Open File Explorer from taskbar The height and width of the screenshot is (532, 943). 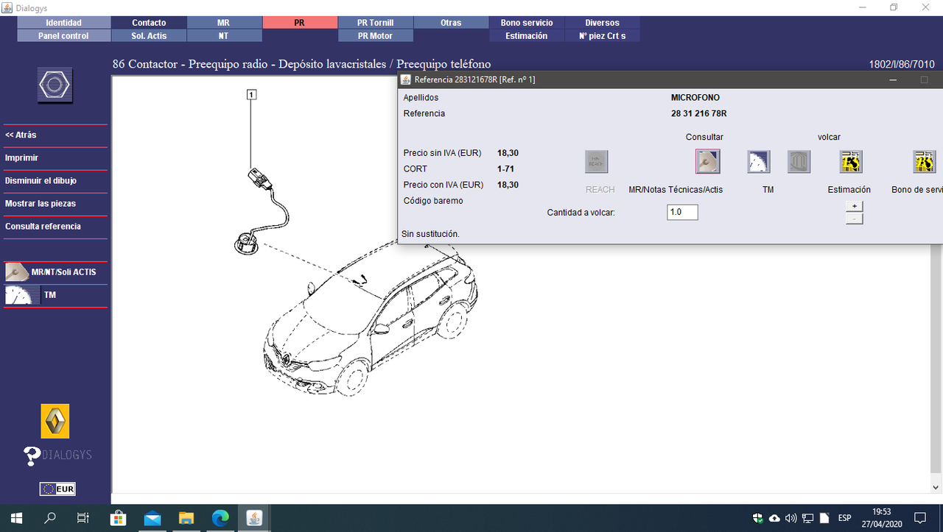pos(186,518)
